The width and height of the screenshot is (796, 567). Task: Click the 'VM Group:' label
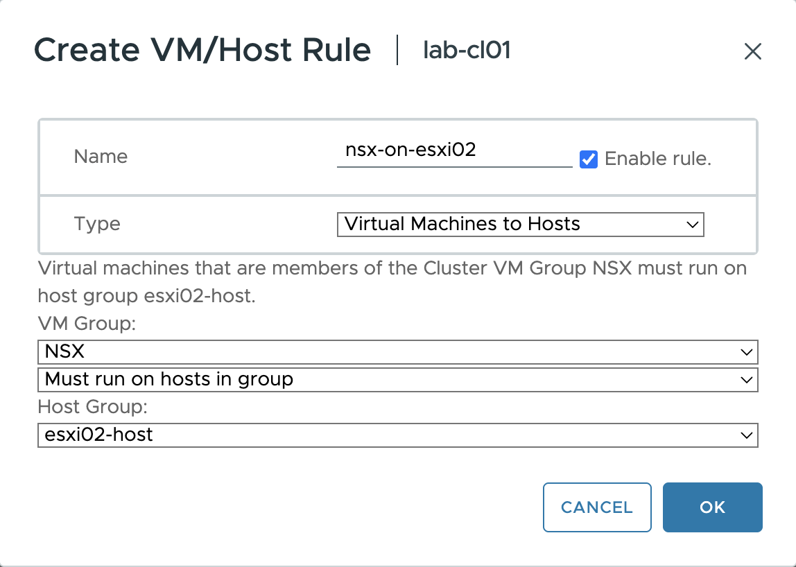[86, 324]
